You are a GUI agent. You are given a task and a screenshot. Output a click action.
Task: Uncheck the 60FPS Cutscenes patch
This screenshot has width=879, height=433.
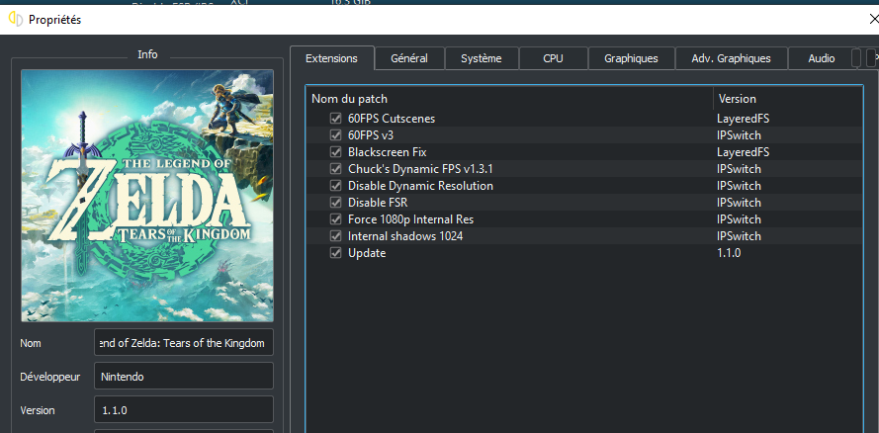[336, 119]
